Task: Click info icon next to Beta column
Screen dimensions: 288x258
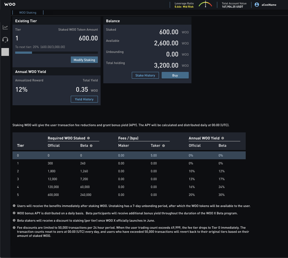Action: (x=91, y=146)
